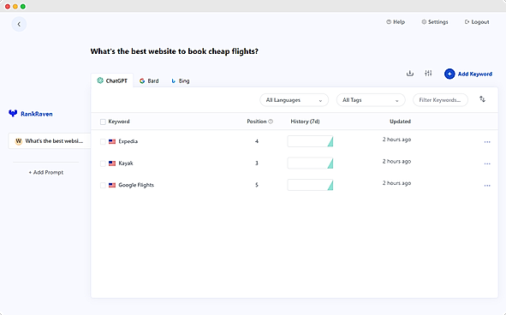Click the History (7d) column header
The image size is (506, 315).
(x=305, y=122)
